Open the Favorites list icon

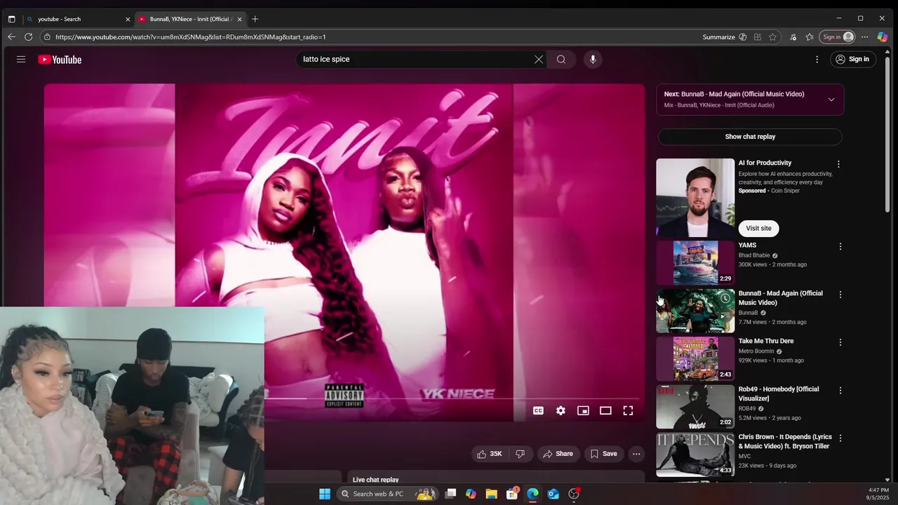[x=810, y=37]
